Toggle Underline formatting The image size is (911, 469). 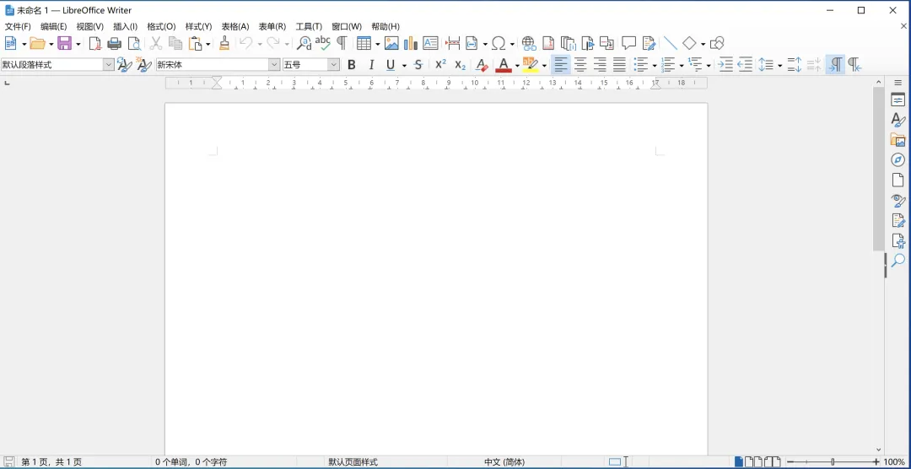391,64
